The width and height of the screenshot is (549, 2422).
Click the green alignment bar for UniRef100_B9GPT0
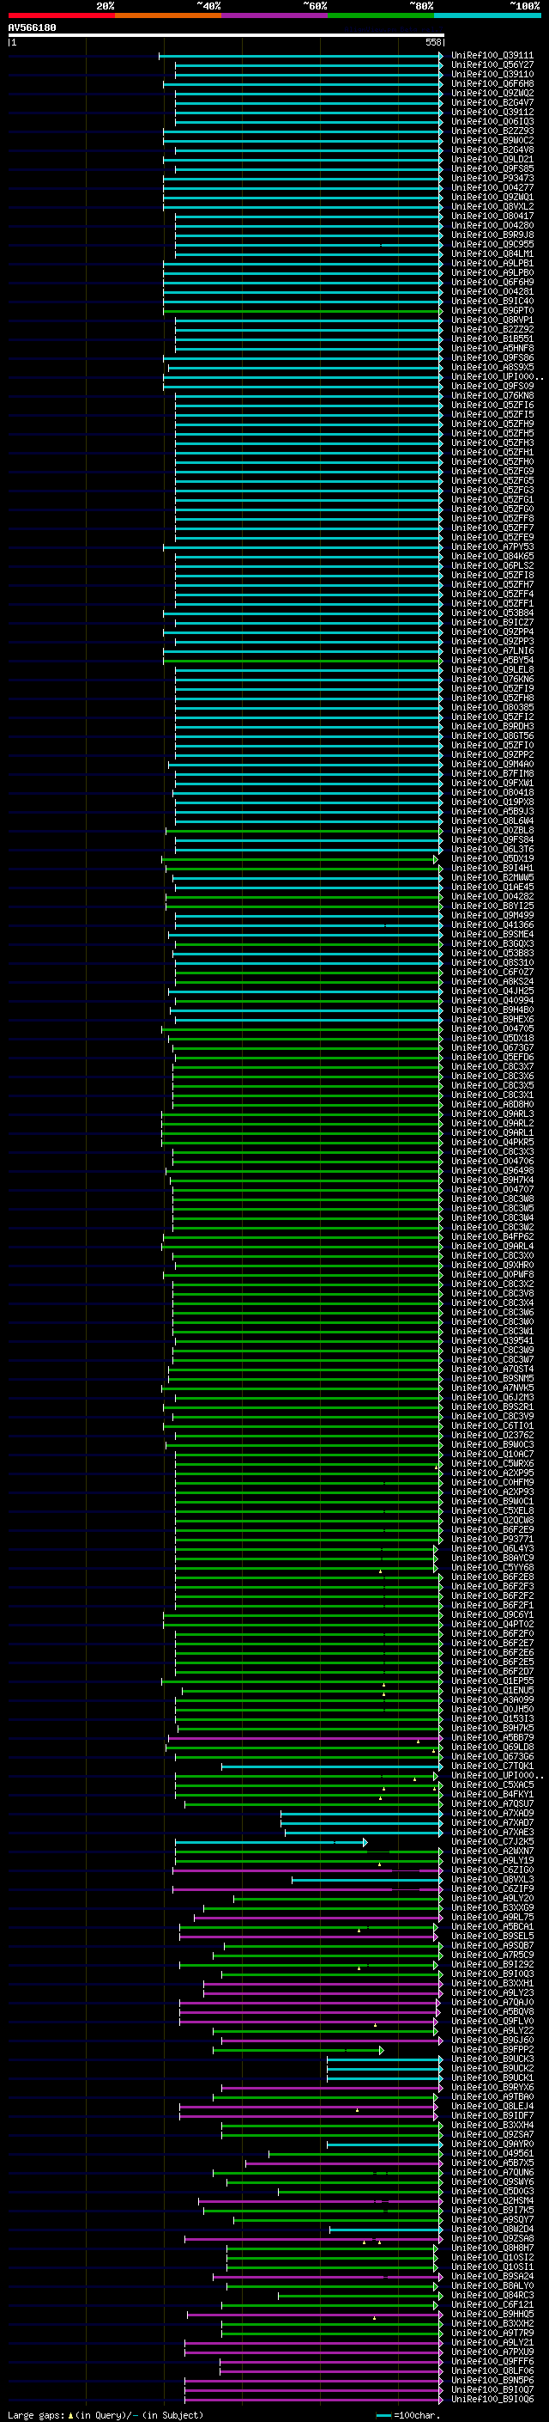(x=302, y=310)
